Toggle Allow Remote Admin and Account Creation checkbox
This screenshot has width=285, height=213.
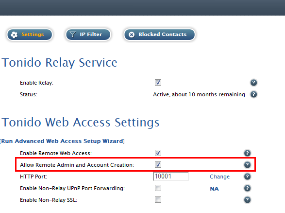point(158,164)
